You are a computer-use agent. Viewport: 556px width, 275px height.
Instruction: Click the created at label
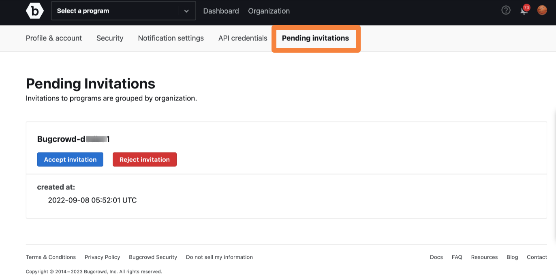56,187
